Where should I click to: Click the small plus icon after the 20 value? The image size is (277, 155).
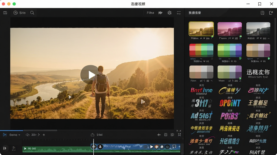[44, 135]
